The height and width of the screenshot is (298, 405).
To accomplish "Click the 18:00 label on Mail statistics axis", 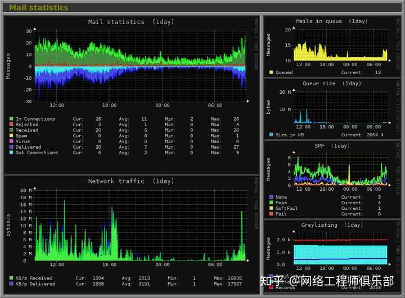I will (110, 105).
